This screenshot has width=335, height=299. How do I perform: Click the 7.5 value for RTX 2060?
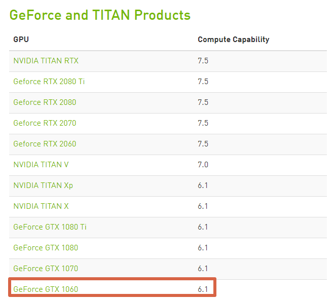point(203,144)
